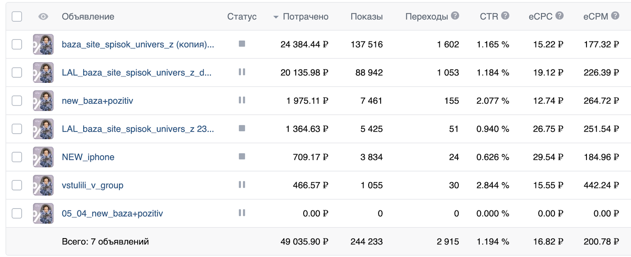The height and width of the screenshot is (257, 631).
Task: Click the sort arrow beside Потрачено
Action: [276, 17]
